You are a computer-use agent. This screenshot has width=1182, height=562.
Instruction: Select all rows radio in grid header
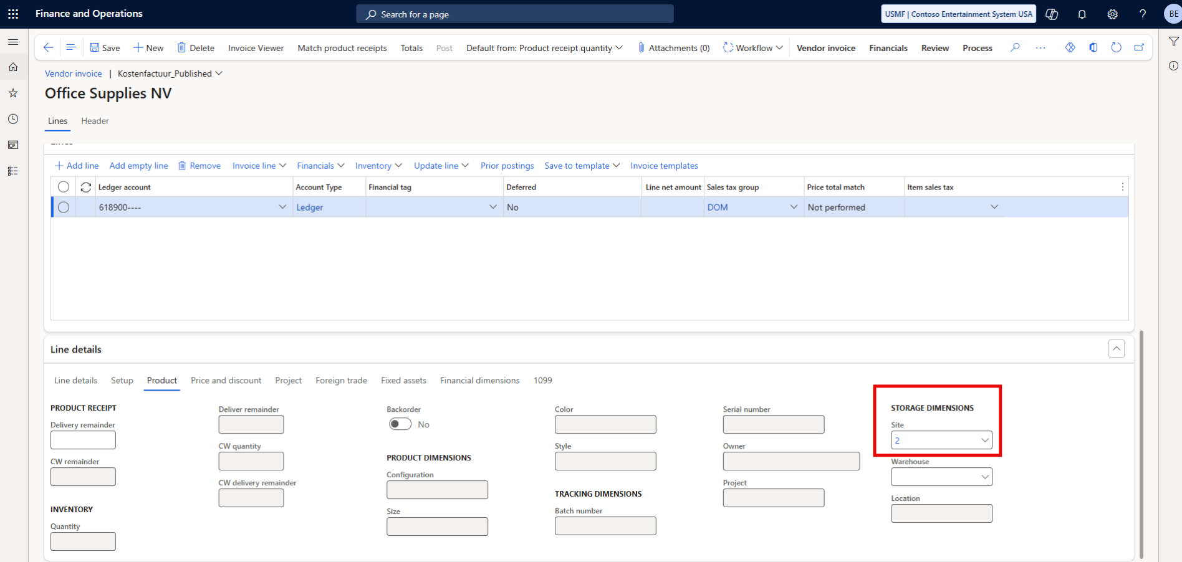pyautogui.click(x=64, y=187)
